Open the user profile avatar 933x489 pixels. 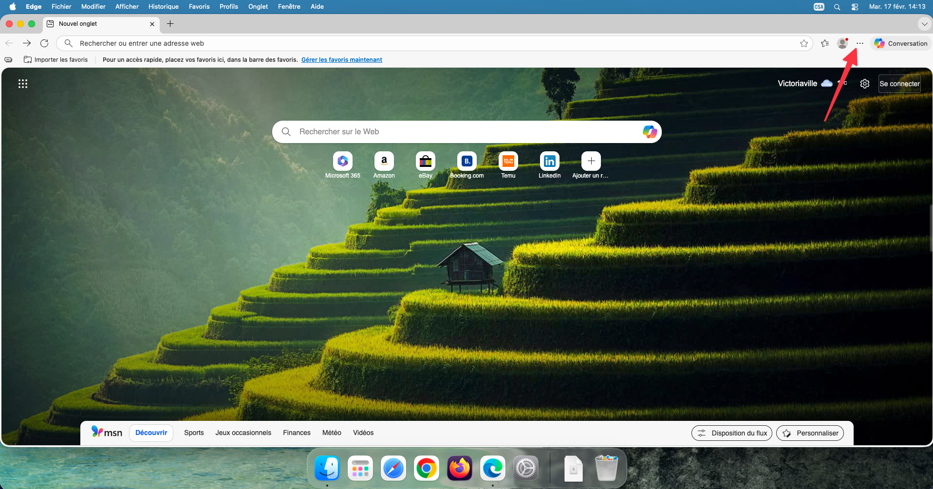[x=842, y=43]
